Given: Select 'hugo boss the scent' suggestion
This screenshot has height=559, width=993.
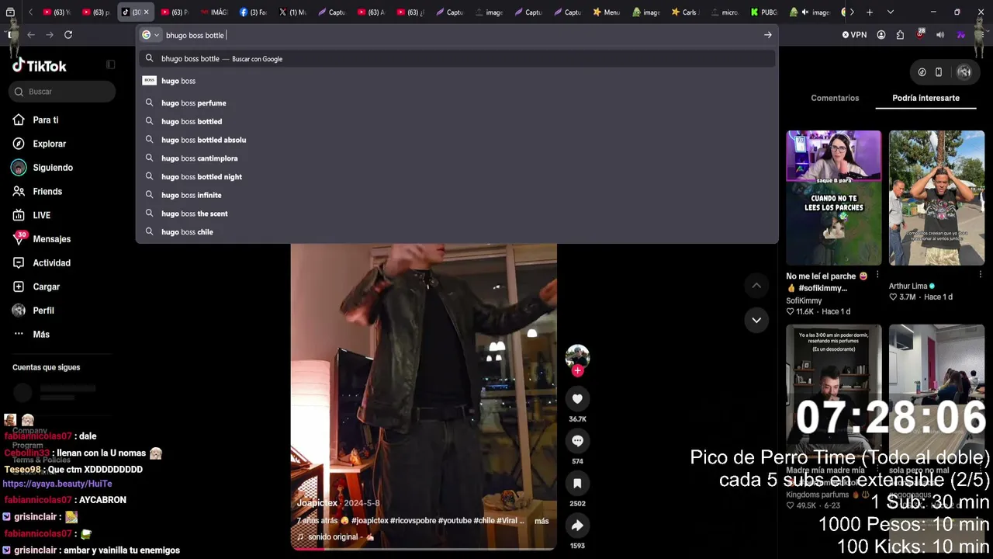Looking at the screenshot, I should pyautogui.click(x=458, y=214).
